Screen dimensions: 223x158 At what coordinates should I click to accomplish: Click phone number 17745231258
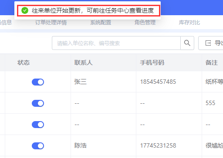pos(158,145)
